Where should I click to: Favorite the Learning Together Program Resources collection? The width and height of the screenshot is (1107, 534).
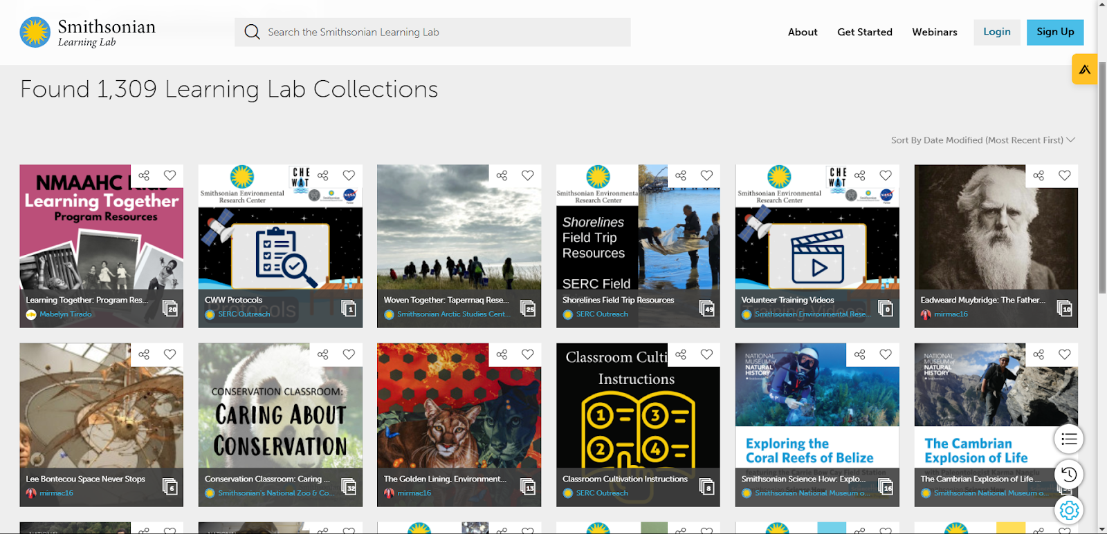click(x=170, y=175)
